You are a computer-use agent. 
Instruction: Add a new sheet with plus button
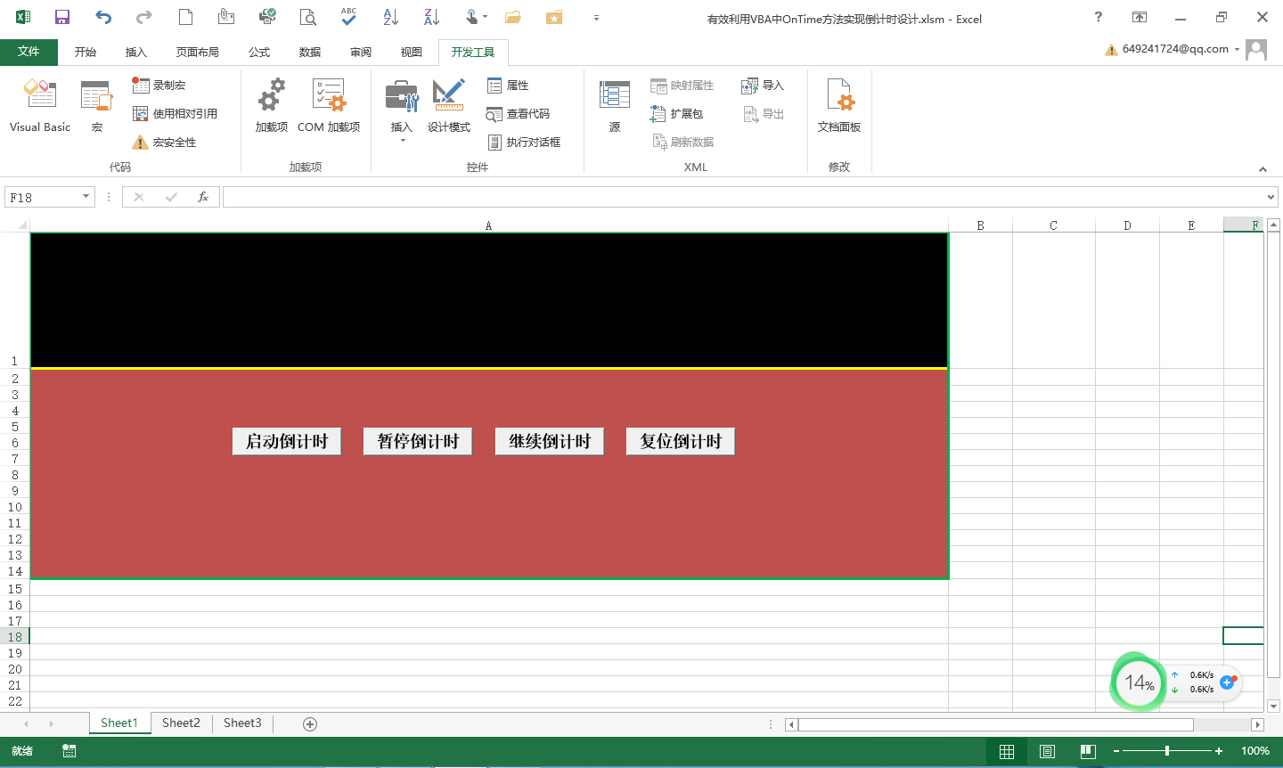(x=310, y=724)
